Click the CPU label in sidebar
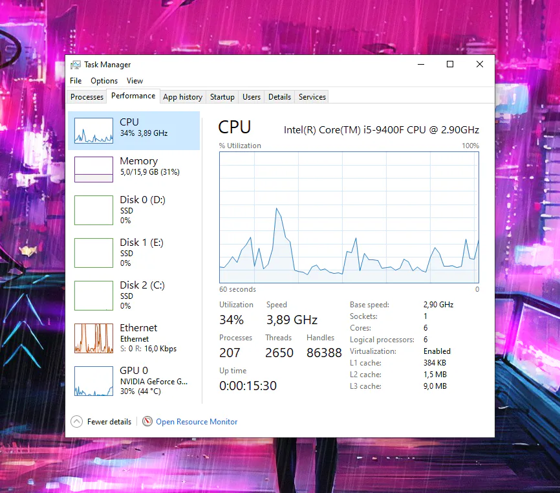 [129, 122]
